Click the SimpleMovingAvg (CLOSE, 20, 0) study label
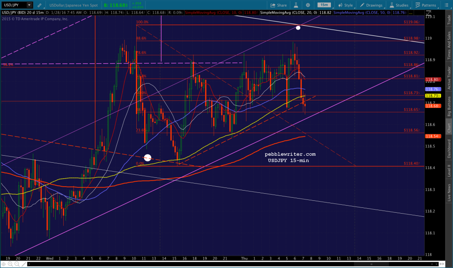 click(288, 13)
